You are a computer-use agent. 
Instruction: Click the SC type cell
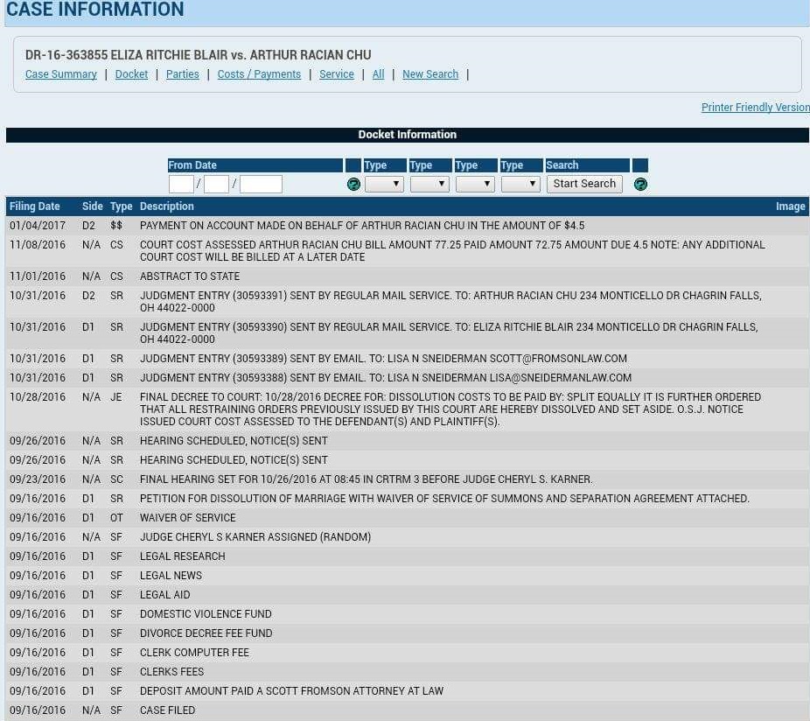click(116, 479)
